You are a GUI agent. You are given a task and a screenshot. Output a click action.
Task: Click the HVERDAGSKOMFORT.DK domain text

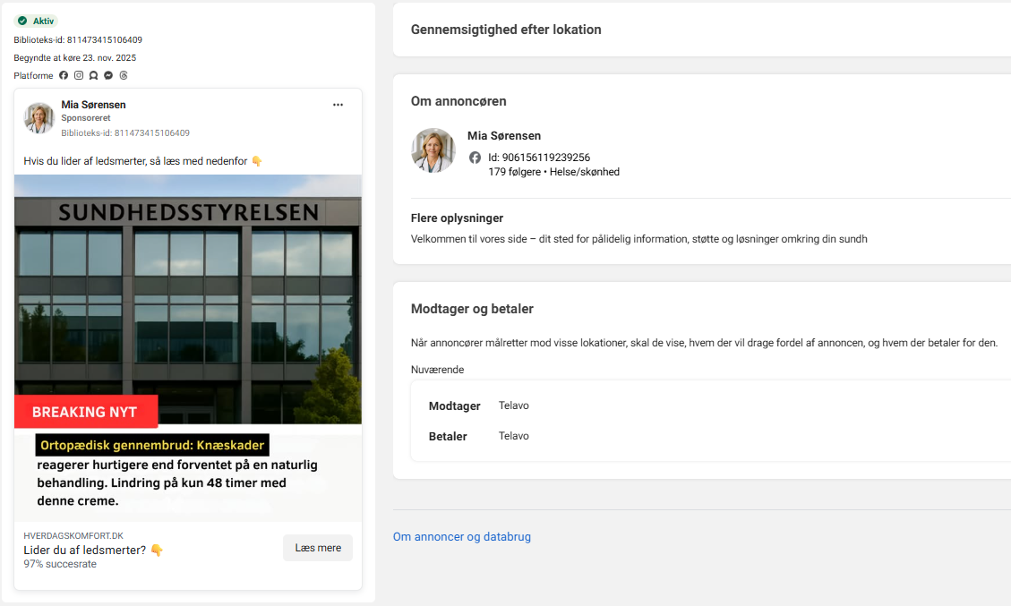click(x=73, y=535)
